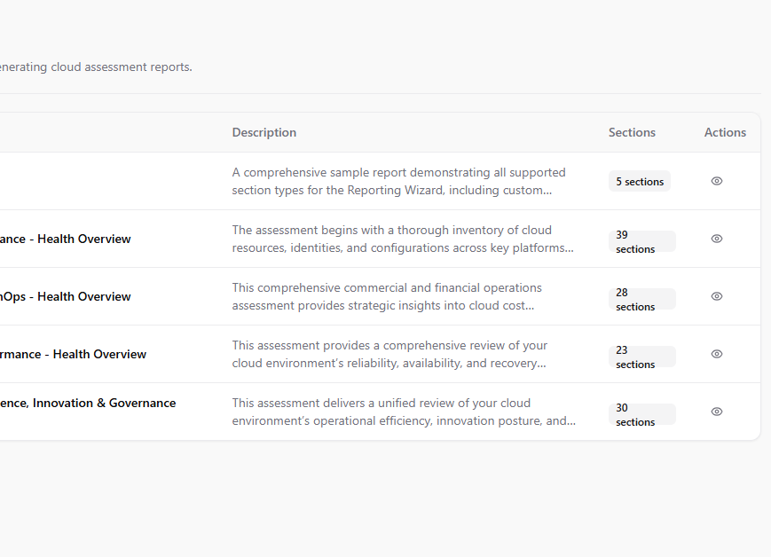Open the 'Innovation & Governance' template name
The height and width of the screenshot is (557, 771).
point(88,403)
